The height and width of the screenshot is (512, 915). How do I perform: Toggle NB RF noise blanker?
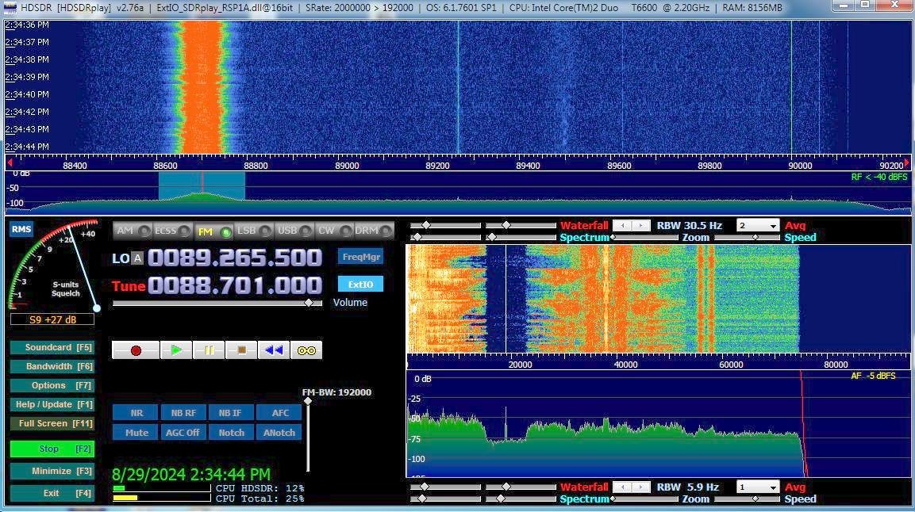point(183,412)
